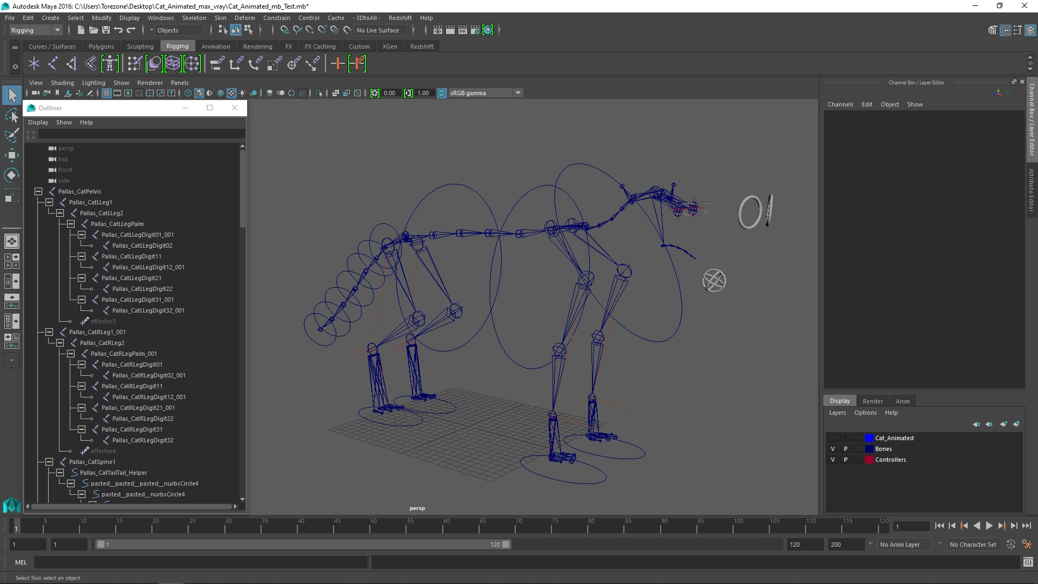Create layer from selected objects icon
Image resolution: width=1038 pixels, height=584 pixels.
1016,424
